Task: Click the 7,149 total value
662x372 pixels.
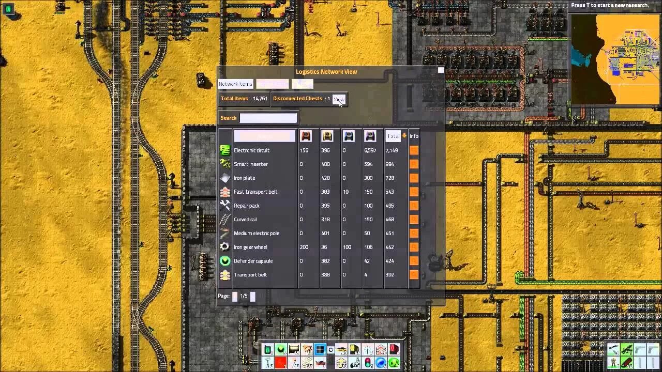Action: (x=392, y=150)
